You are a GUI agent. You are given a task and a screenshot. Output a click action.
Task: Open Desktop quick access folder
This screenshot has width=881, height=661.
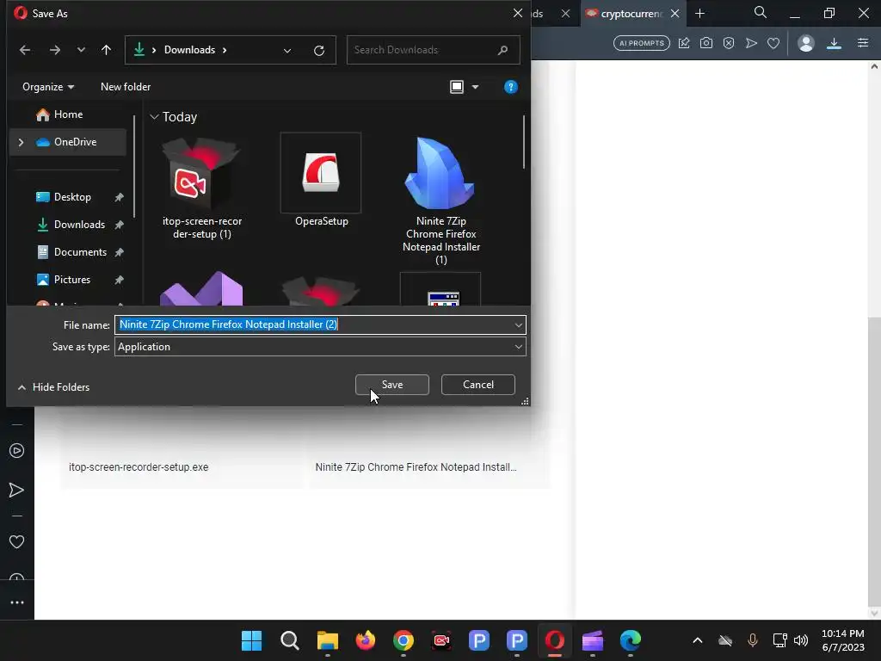click(x=72, y=197)
